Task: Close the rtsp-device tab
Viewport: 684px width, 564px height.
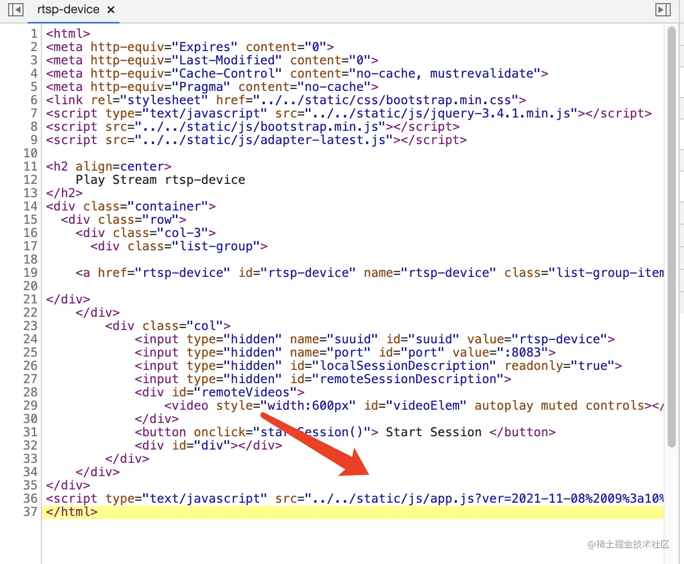Action: coord(111,10)
